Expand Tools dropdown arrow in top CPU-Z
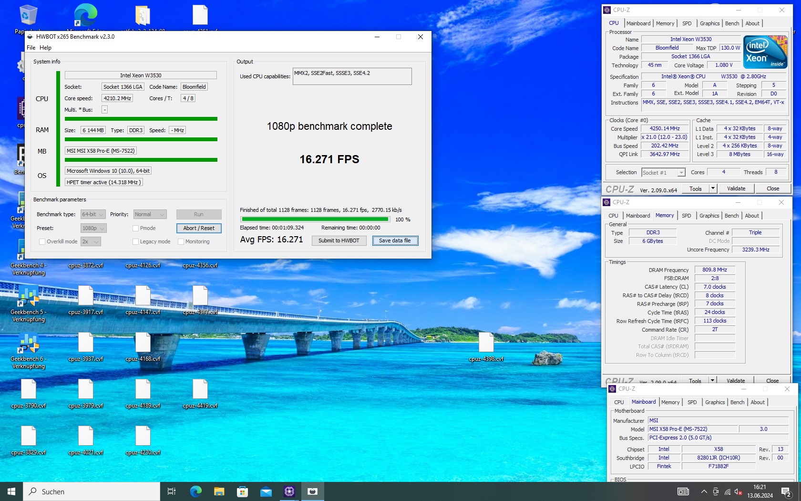The width and height of the screenshot is (801, 501). pyautogui.click(x=713, y=188)
